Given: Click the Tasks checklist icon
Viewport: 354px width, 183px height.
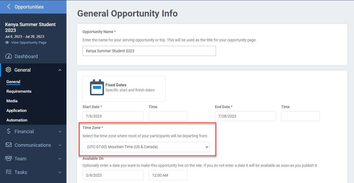Looking at the screenshot, I should tap(9, 172).
